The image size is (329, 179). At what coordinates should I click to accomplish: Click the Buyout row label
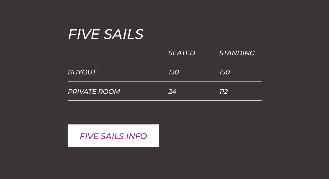pyautogui.click(x=82, y=72)
